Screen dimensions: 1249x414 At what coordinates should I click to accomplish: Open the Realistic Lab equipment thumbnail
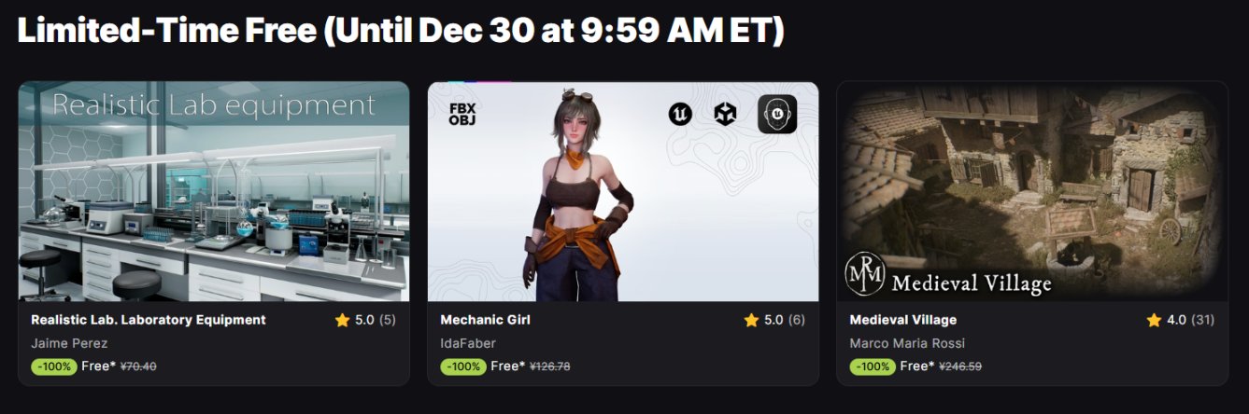[214, 191]
